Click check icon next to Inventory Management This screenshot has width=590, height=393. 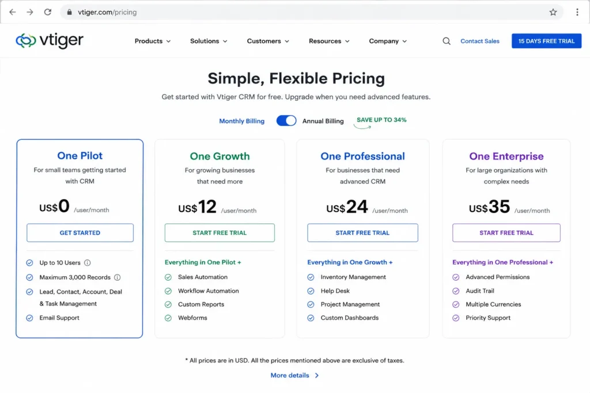311,277
